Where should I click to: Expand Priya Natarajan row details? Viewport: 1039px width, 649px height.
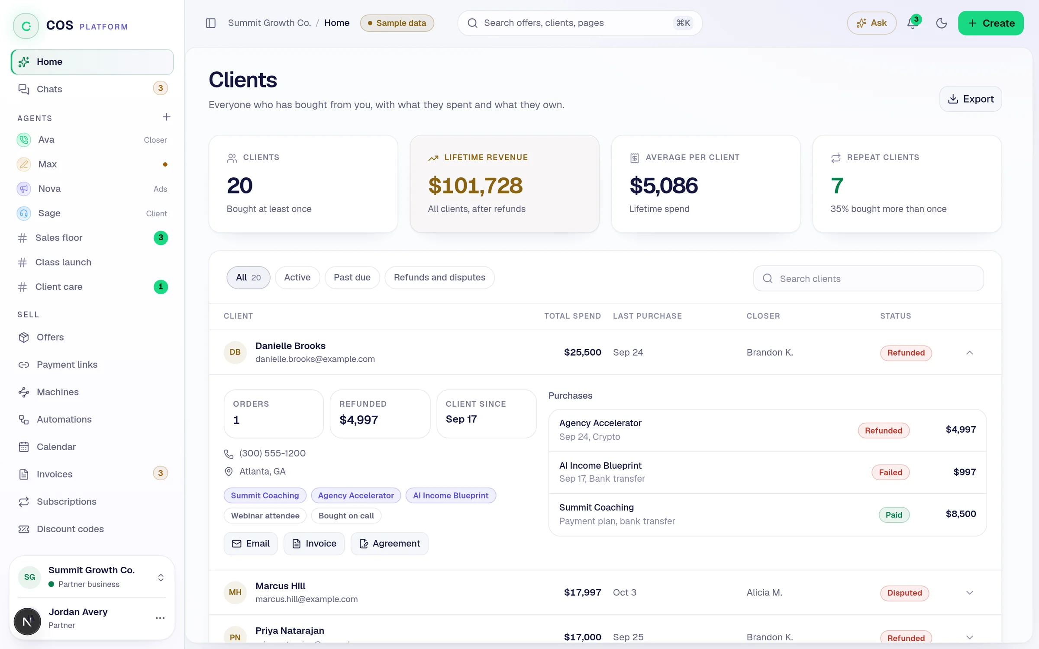pyautogui.click(x=970, y=637)
